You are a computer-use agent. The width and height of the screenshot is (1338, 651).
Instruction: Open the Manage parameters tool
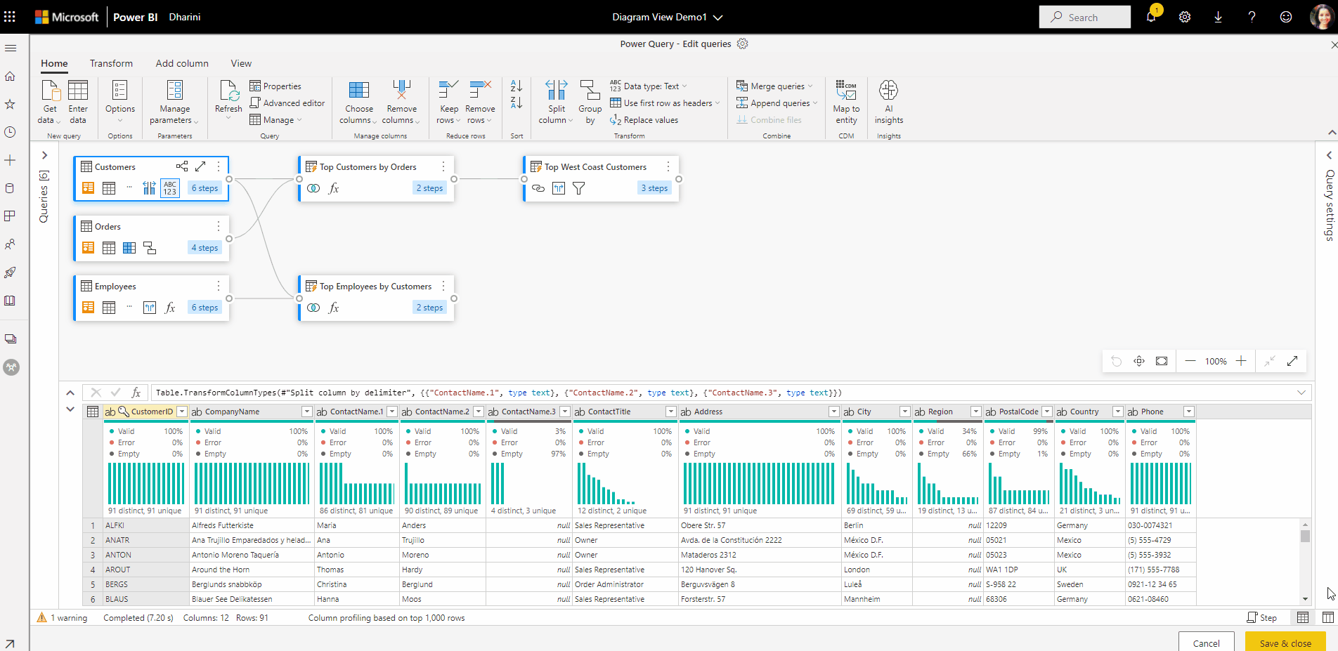pos(174,102)
